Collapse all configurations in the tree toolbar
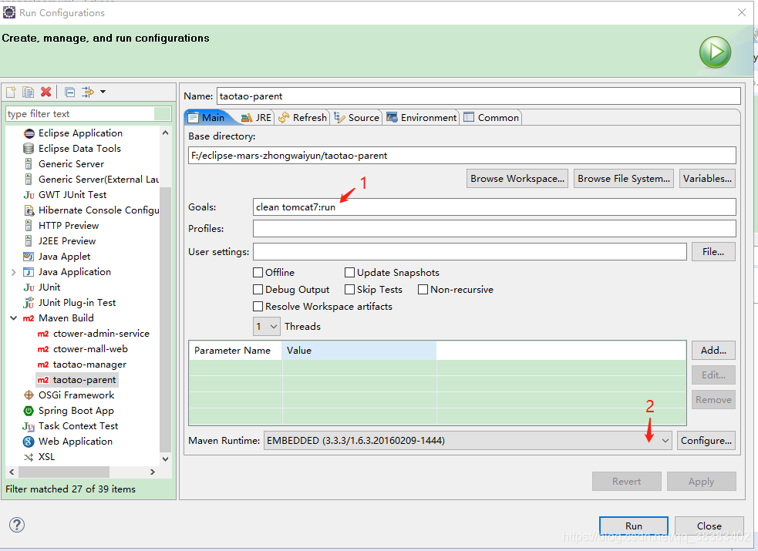 tap(69, 92)
